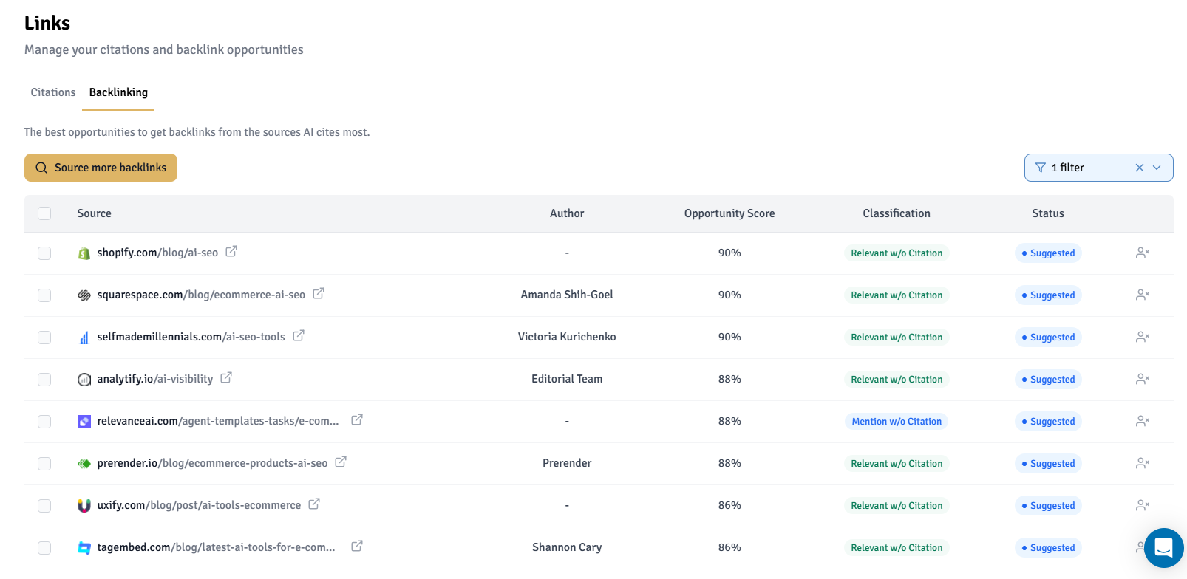Expand the filter dropdown chevron
1187x579 pixels.
pos(1157,168)
